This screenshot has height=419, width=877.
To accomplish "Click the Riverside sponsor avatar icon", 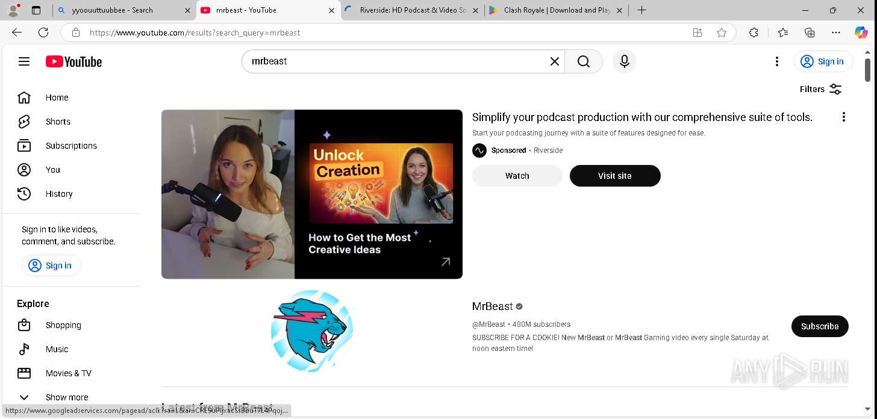I will coord(479,151).
